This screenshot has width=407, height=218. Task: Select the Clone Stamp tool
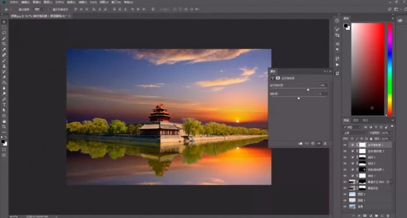point(4,66)
